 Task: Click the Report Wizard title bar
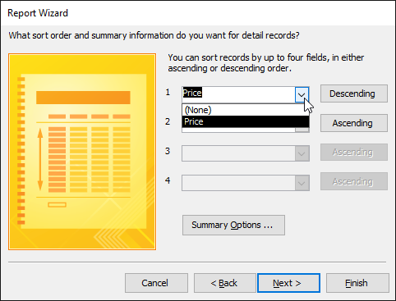198,13
